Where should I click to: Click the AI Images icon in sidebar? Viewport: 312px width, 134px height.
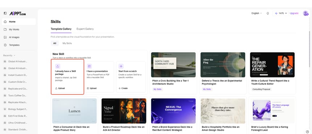pos(5,37)
